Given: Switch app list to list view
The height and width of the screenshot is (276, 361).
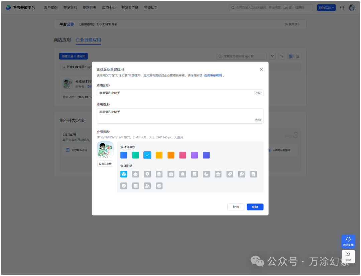Looking at the screenshot, I should tap(297, 56).
